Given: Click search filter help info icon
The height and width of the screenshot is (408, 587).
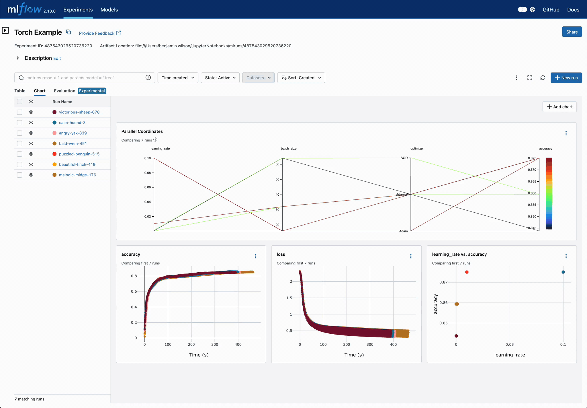Looking at the screenshot, I should [x=148, y=77].
